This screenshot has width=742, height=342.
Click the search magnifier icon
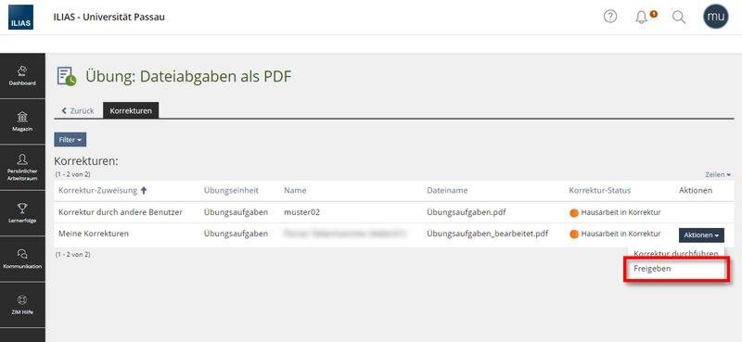(679, 18)
